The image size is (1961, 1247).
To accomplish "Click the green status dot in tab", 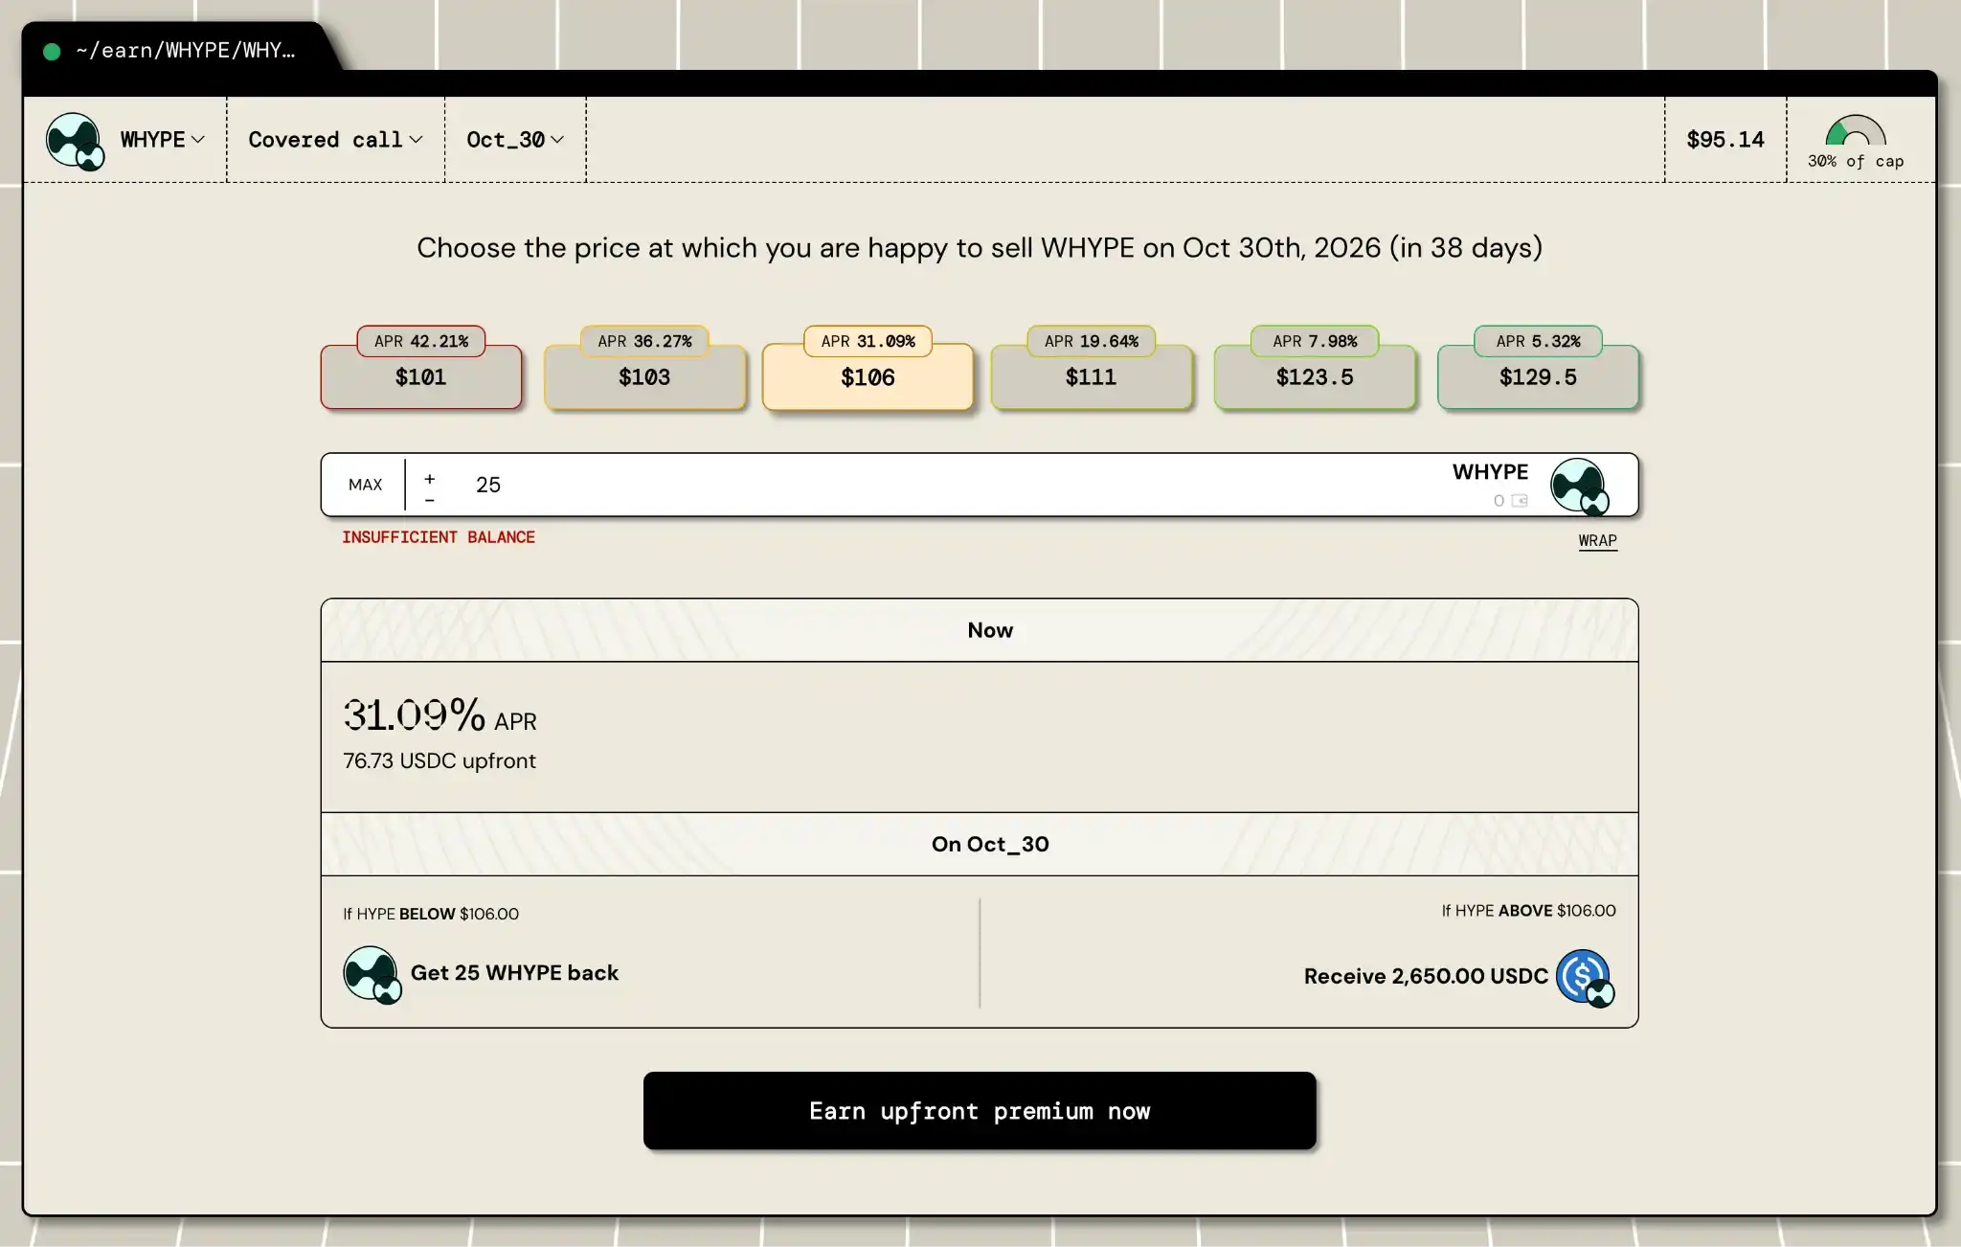I will [x=52, y=52].
